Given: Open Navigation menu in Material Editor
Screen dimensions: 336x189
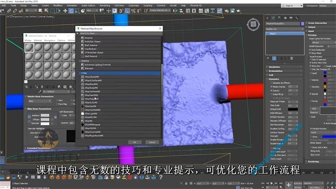Looking at the screenshot, I should (x=49, y=40).
